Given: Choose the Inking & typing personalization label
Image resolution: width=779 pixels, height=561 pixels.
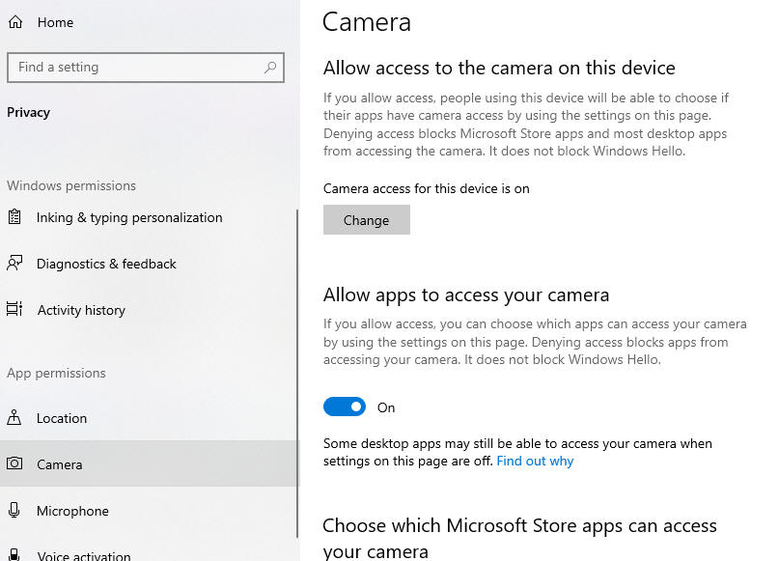Looking at the screenshot, I should click(129, 217).
